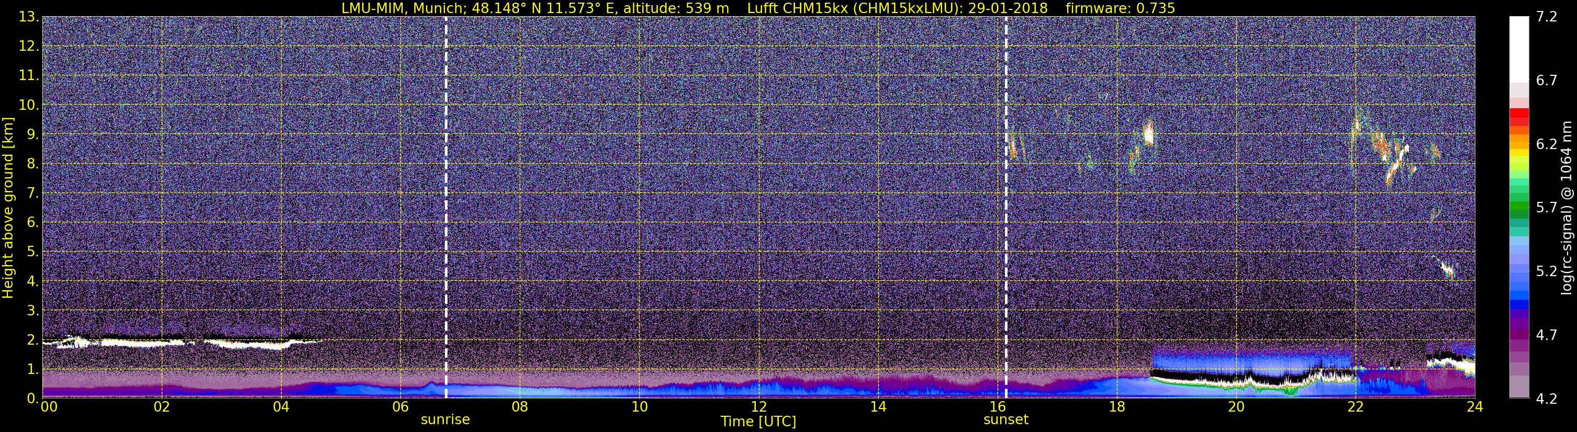1577x432 pixels.
Task: Click the time axis tick label '14'
Action: 878,407
